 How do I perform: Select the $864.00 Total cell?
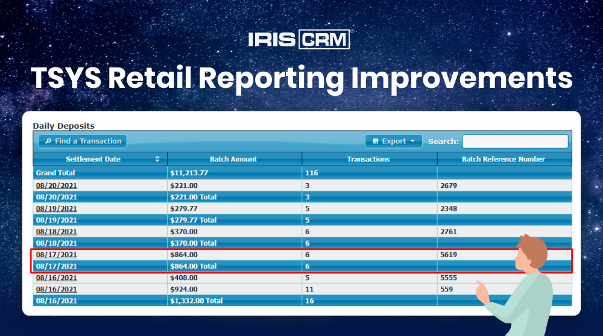[235, 266]
